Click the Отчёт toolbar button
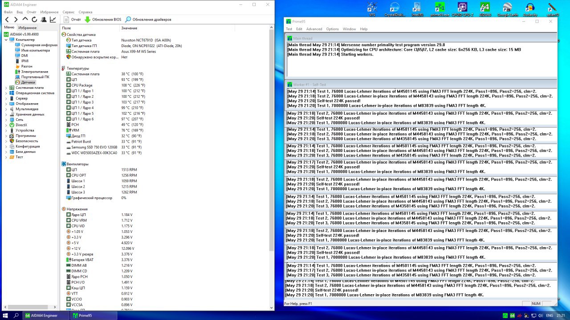The image size is (570, 320). pyautogui.click(x=72, y=20)
